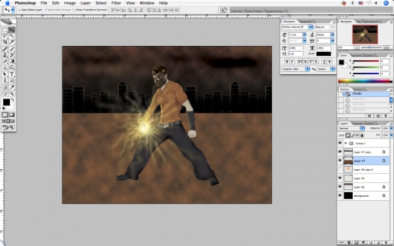Open the Layer menu
Image resolution: width=394 pixels, height=246 pixels.
coord(85,3)
